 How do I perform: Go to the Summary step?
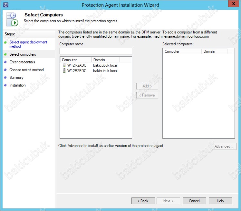(x=16, y=77)
